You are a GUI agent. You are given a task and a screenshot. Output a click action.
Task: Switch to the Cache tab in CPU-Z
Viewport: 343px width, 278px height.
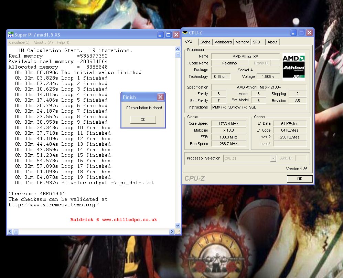coord(205,42)
